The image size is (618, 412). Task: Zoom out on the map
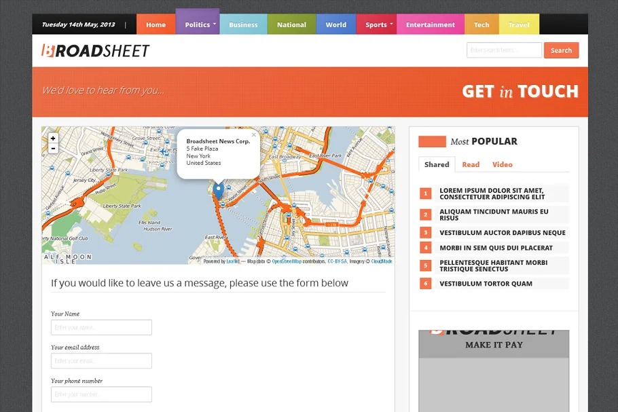[53, 149]
